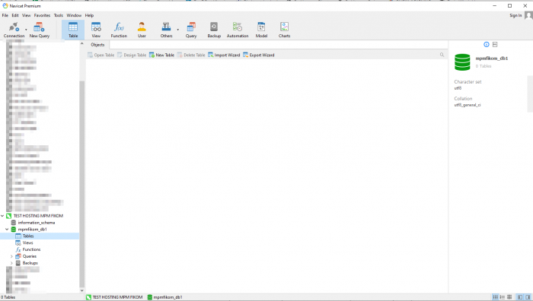Click the user avatar icon

528,15
